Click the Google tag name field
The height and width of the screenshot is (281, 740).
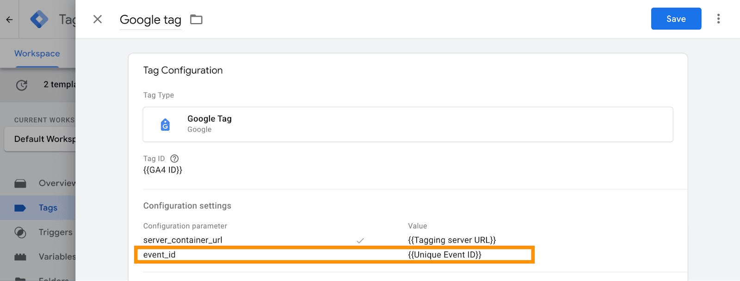click(x=150, y=20)
